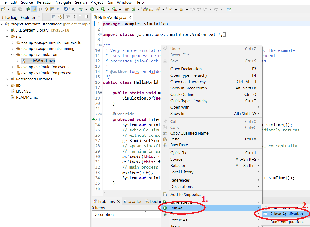Toggle Show Whitespace Characters pilcrow icon
This screenshot has height=227, width=310.
[58, 9]
